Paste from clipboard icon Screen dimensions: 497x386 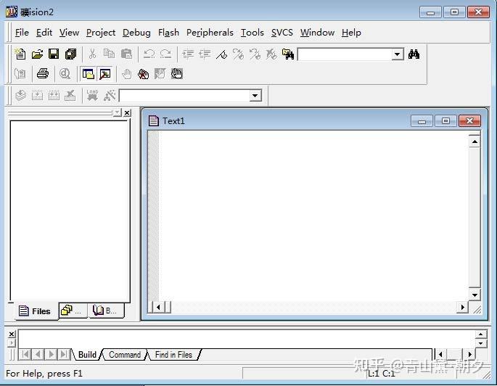coord(126,54)
